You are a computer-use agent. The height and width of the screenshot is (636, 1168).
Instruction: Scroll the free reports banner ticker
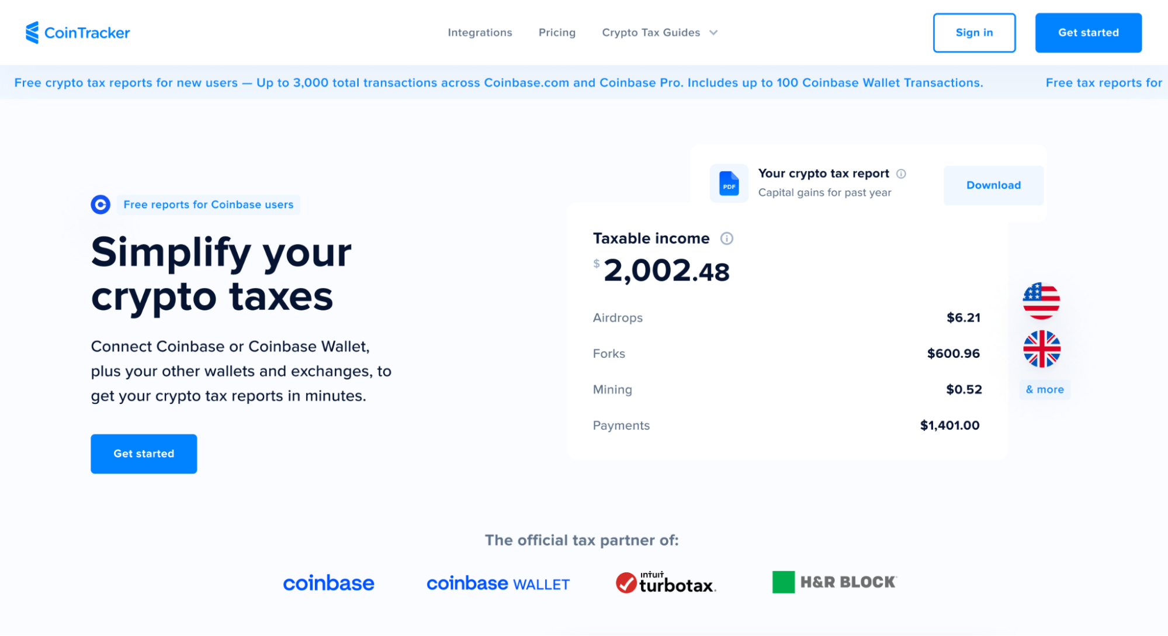coord(584,82)
